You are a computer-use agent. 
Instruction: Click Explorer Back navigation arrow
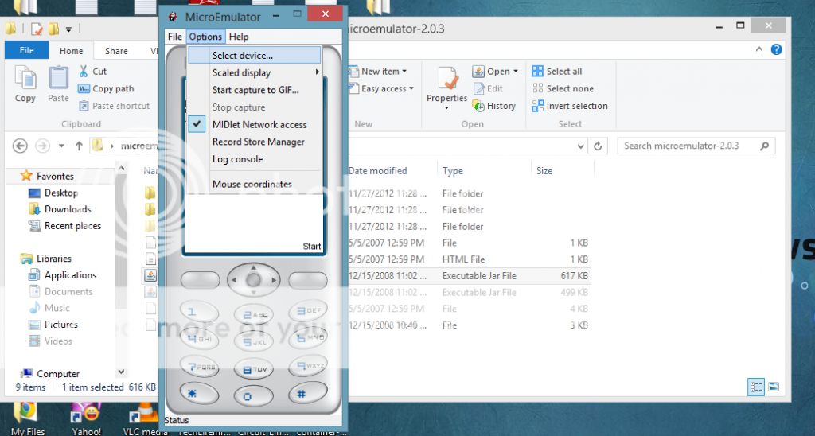click(20, 146)
